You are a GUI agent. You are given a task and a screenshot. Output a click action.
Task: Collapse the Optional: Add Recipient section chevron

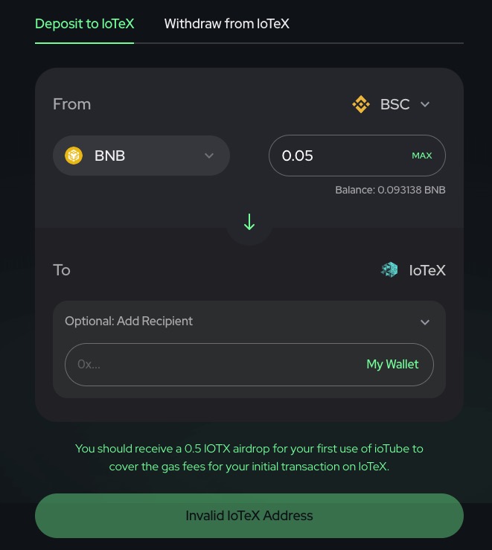point(425,322)
